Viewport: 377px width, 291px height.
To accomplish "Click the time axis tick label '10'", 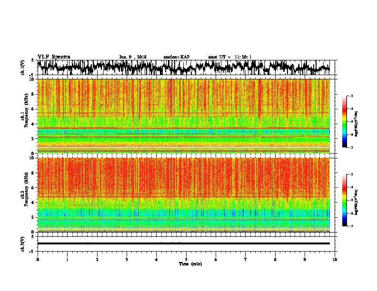I will point(335,260).
